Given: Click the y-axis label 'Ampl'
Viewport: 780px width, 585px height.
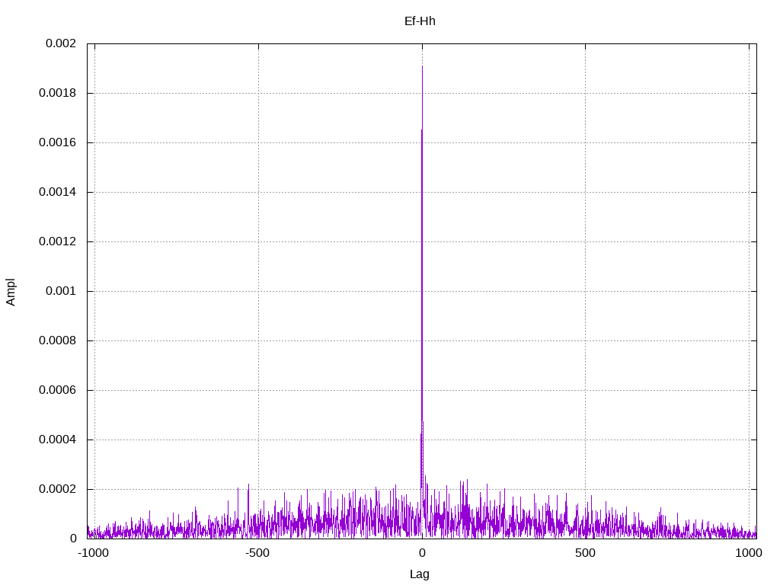Looking at the screenshot, I should point(11,292).
